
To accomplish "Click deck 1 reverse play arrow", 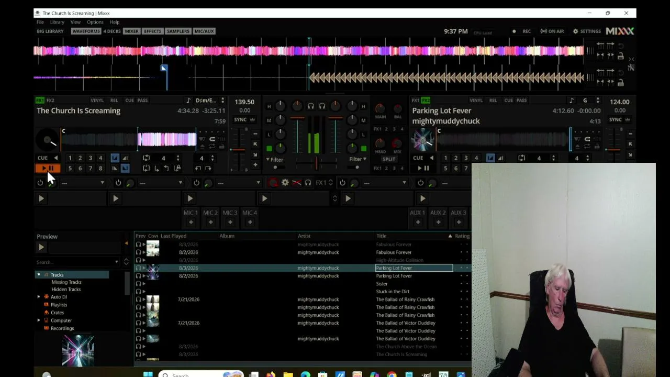I will (x=55, y=158).
